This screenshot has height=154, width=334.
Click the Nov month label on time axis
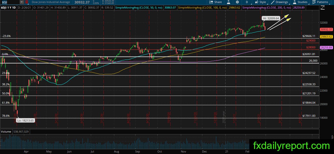coord(183,152)
